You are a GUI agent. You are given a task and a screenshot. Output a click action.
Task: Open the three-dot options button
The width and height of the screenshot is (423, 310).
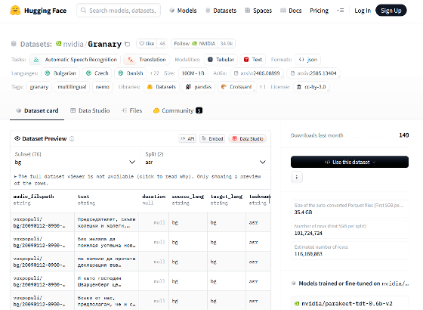(297, 178)
